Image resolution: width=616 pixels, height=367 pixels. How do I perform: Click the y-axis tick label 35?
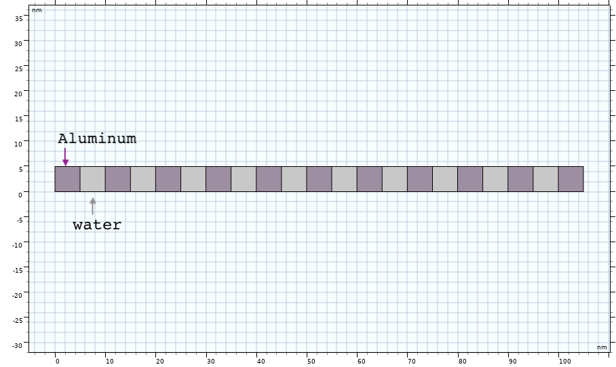pyautogui.click(x=19, y=18)
